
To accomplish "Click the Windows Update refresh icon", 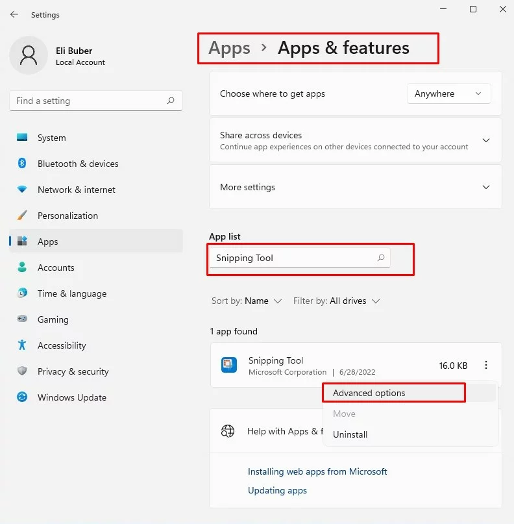I will (x=22, y=397).
